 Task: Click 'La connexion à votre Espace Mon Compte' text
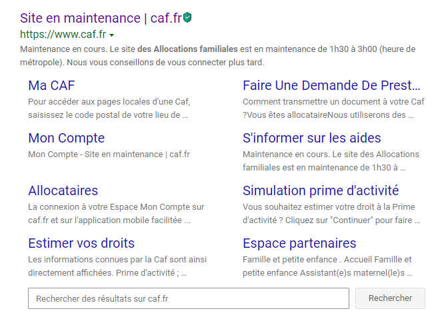click(x=116, y=214)
